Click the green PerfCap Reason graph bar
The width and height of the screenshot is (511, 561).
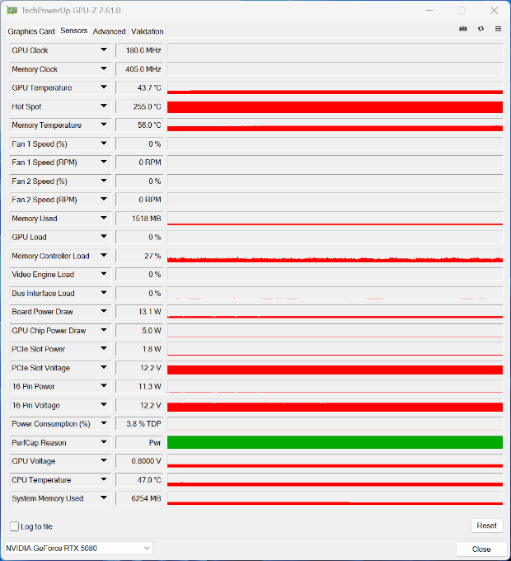[335, 442]
